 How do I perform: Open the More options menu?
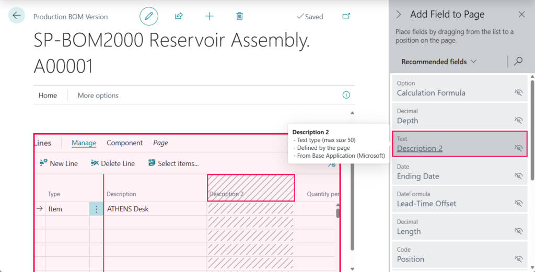(98, 96)
